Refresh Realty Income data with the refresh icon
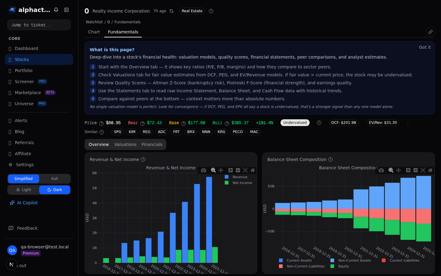The height and width of the screenshot is (276, 441). click(x=171, y=11)
